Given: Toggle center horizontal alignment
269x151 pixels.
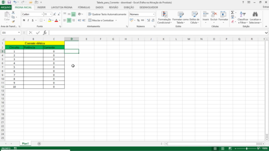Looking at the screenshot, I should click(x=69, y=21).
